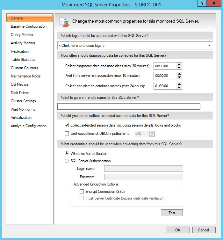
Task: Increase server inaccessible alert time
Action: tap(179, 74)
